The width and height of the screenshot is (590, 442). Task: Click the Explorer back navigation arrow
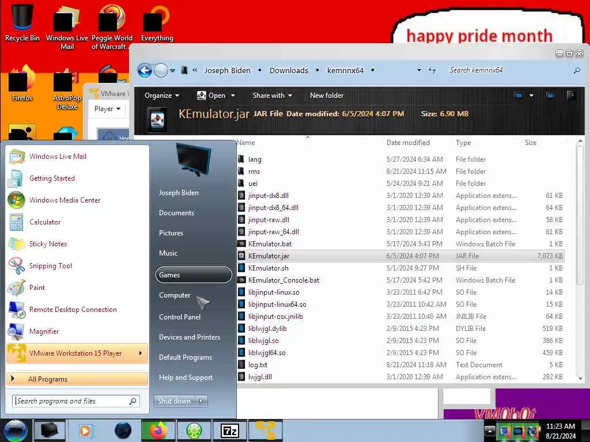pos(145,70)
